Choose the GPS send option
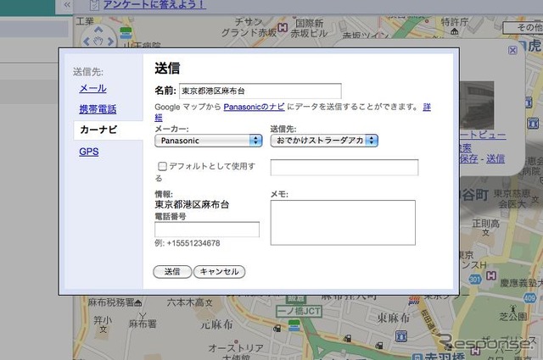 tap(88, 152)
